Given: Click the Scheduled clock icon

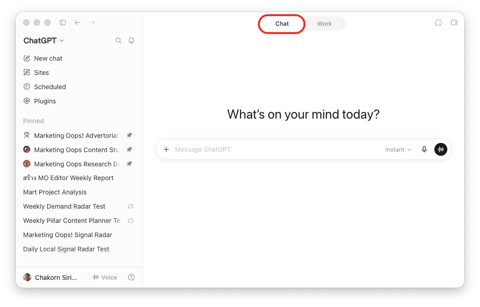Looking at the screenshot, I should coord(27,86).
